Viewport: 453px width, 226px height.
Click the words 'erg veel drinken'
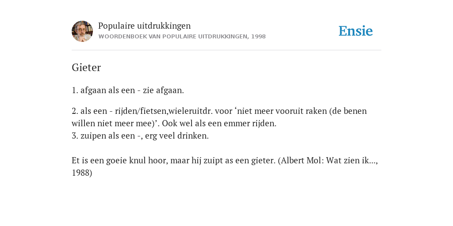pyautogui.click(x=176, y=136)
